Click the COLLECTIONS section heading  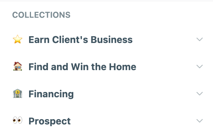(x=41, y=15)
